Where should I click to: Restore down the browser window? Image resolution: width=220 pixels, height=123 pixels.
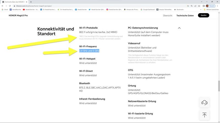click(x=212, y=2)
